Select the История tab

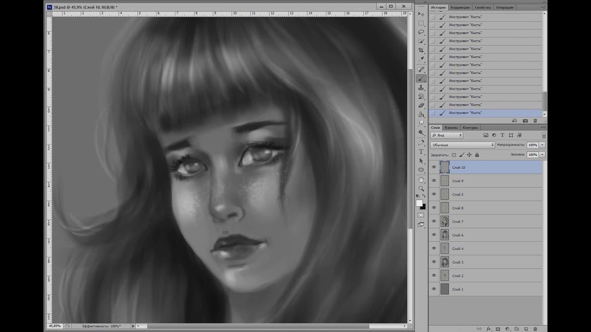(x=438, y=7)
